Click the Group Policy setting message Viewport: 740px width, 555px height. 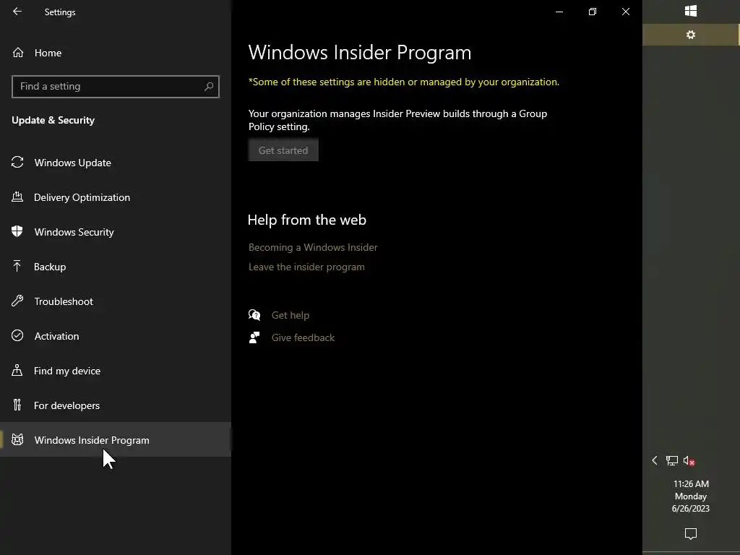398,120
